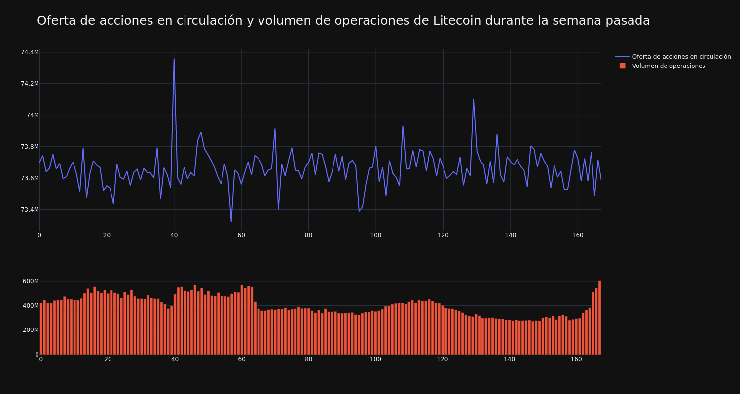Click the tallest last bar in volume chart

tap(599, 318)
